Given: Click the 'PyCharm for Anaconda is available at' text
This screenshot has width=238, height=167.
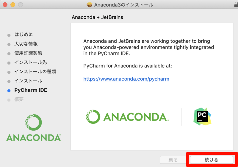Looking at the screenshot, I should point(128,66).
